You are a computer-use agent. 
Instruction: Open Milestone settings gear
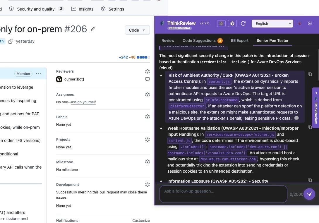click(148, 162)
